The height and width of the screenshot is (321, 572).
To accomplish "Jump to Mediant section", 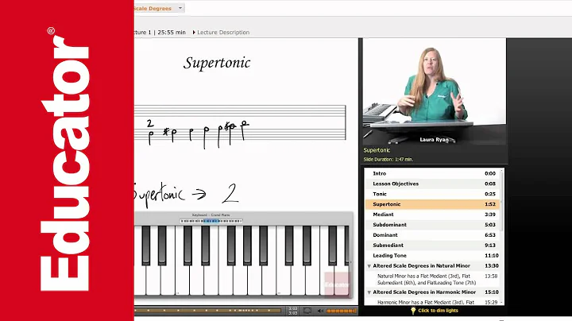I will [433, 215].
